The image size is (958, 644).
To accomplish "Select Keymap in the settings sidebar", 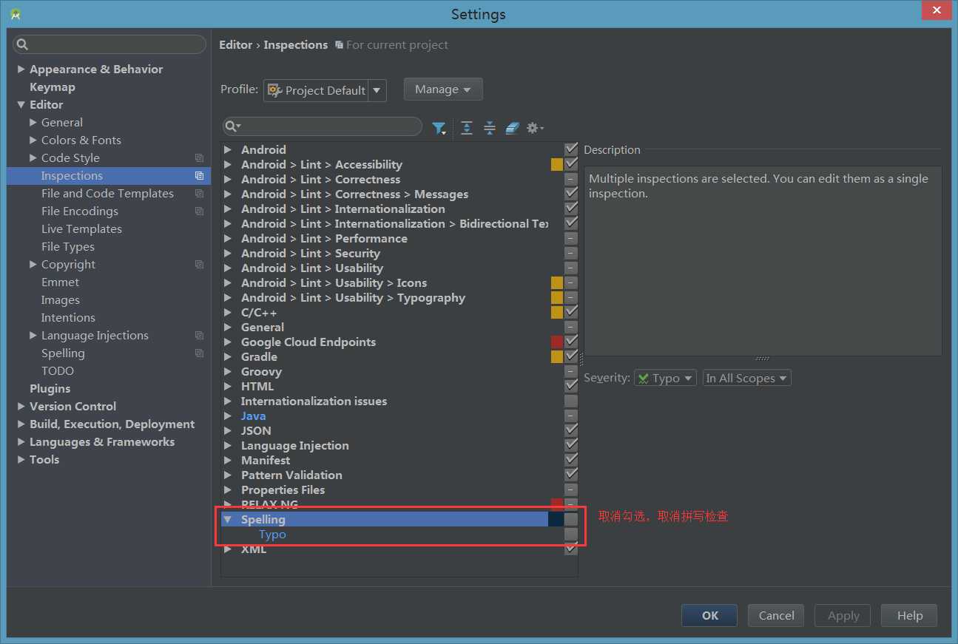I will pyautogui.click(x=53, y=87).
